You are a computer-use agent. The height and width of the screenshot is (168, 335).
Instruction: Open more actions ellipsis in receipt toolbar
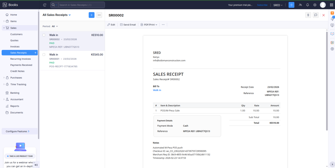point(163,25)
